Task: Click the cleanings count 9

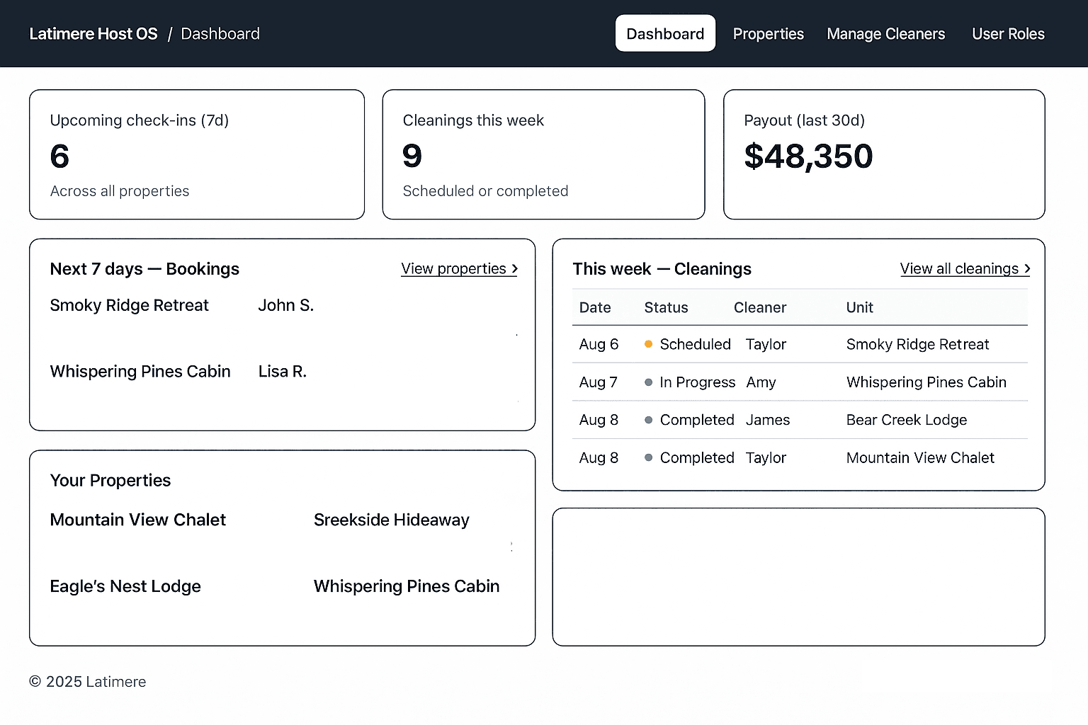Action: coord(412,156)
